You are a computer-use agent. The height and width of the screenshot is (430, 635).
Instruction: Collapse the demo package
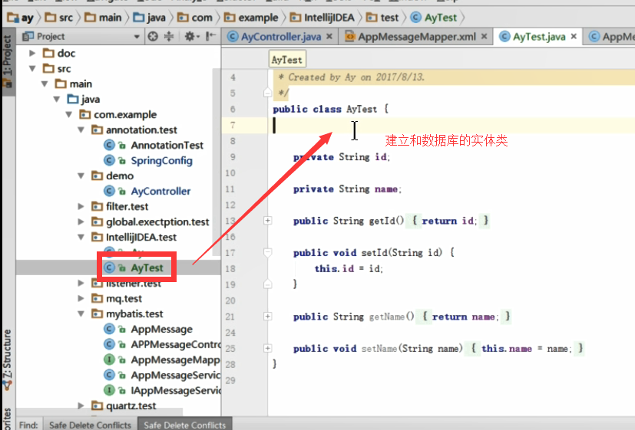click(81, 176)
